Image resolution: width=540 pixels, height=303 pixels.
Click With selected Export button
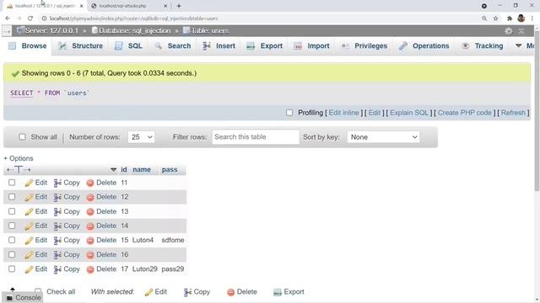(x=289, y=292)
